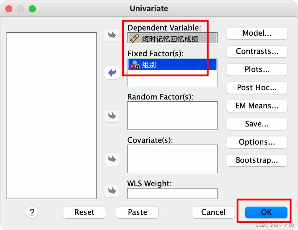This screenshot has width=298, height=230.
Task: Open the Contrasts... dialog
Action: coord(257,51)
